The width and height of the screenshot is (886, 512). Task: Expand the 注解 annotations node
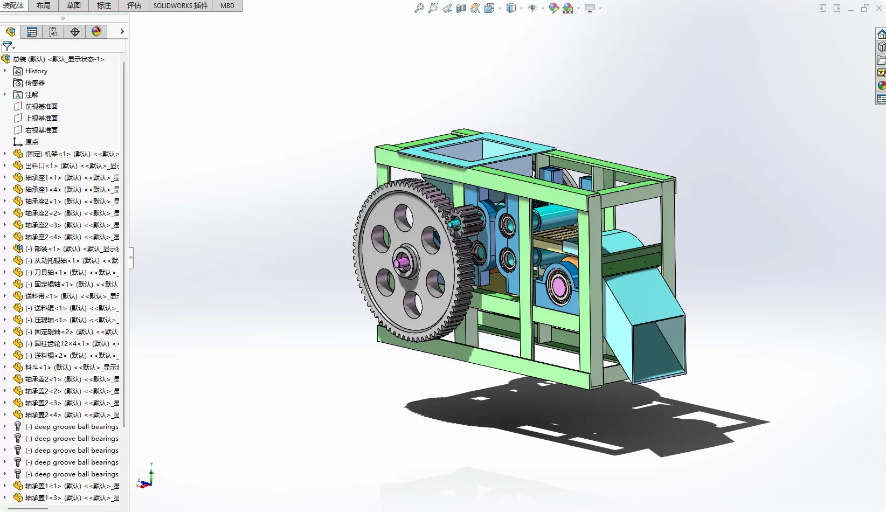click(5, 94)
